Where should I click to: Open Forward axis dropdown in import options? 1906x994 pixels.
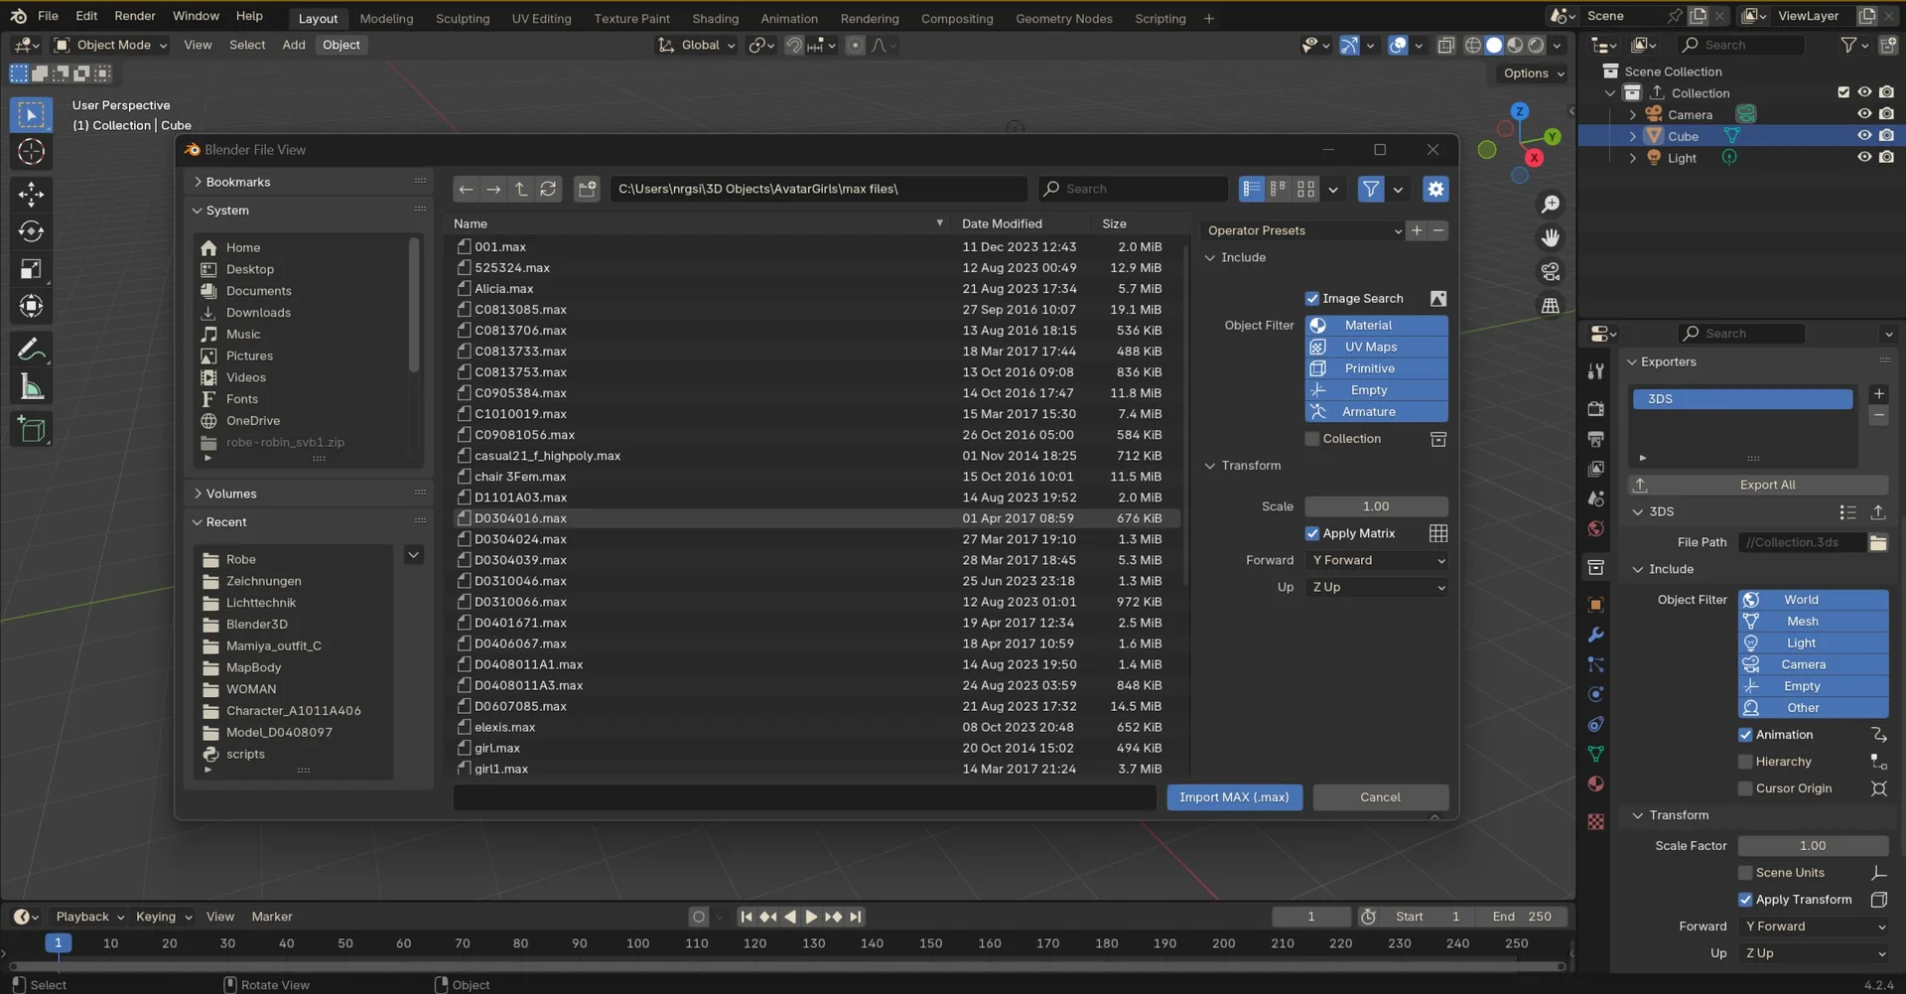tap(1376, 560)
